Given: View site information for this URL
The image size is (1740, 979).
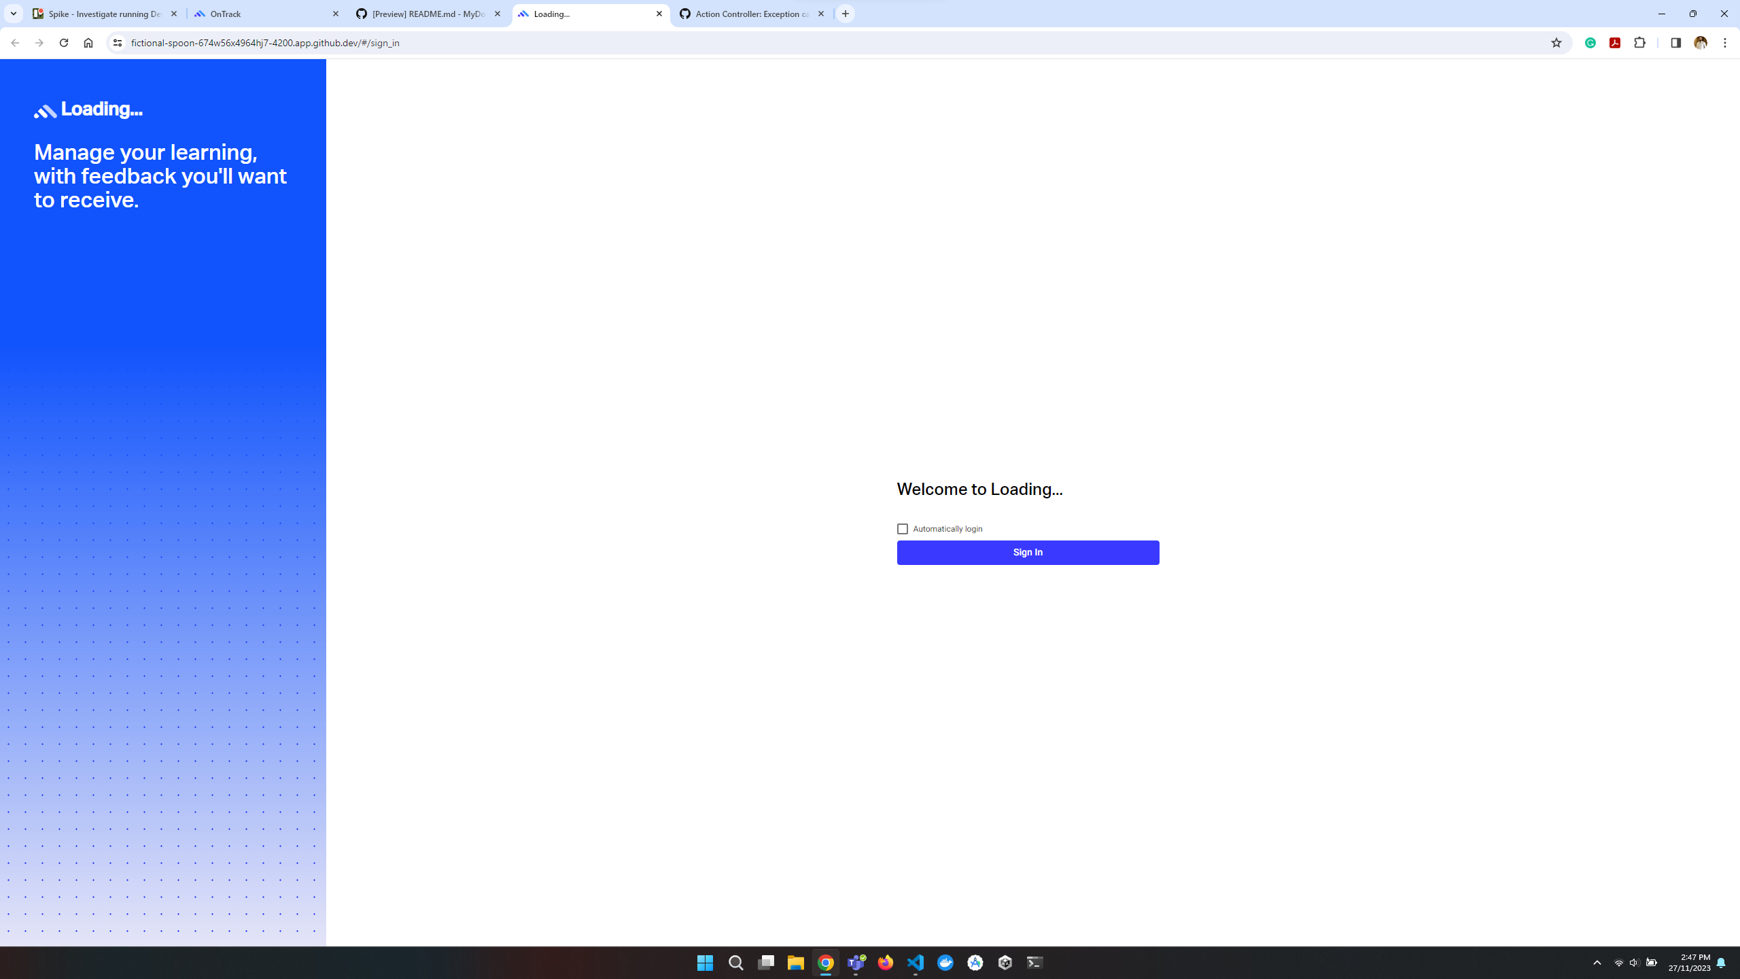Looking at the screenshot, I should point(118,43).
